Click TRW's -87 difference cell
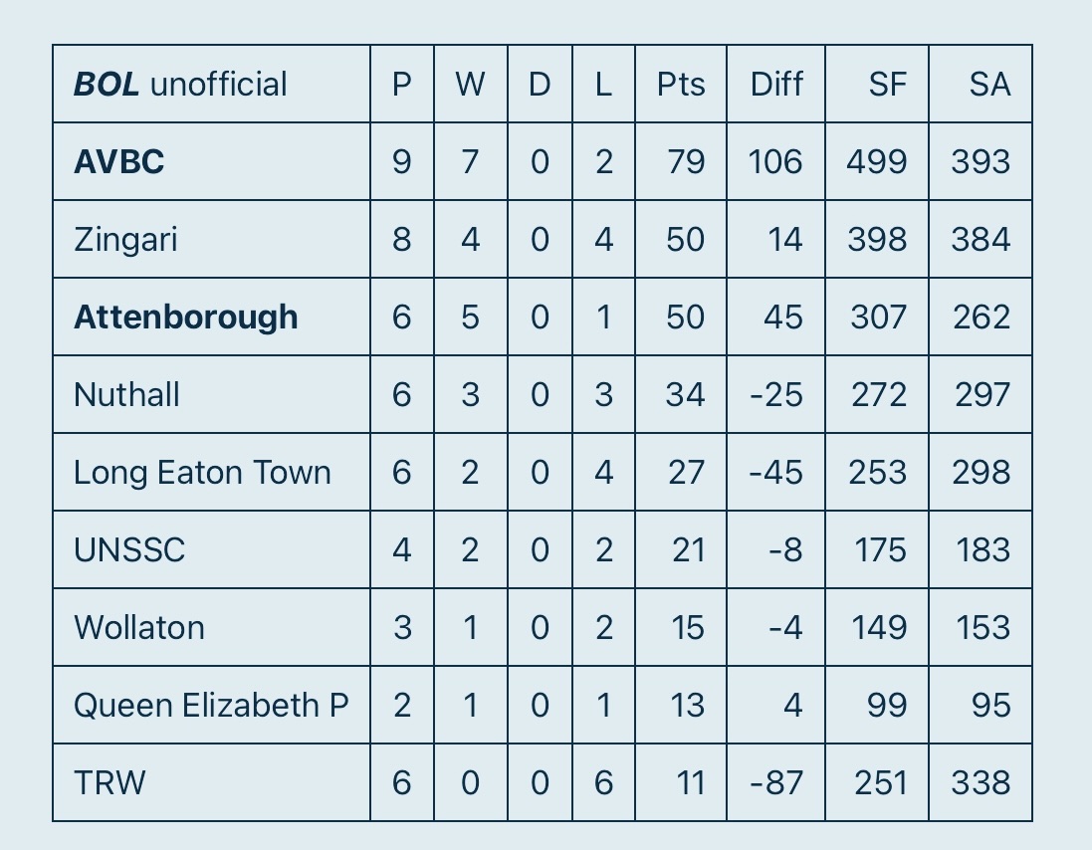This screenshot has width=1092, height=850. tap(775, 782)
